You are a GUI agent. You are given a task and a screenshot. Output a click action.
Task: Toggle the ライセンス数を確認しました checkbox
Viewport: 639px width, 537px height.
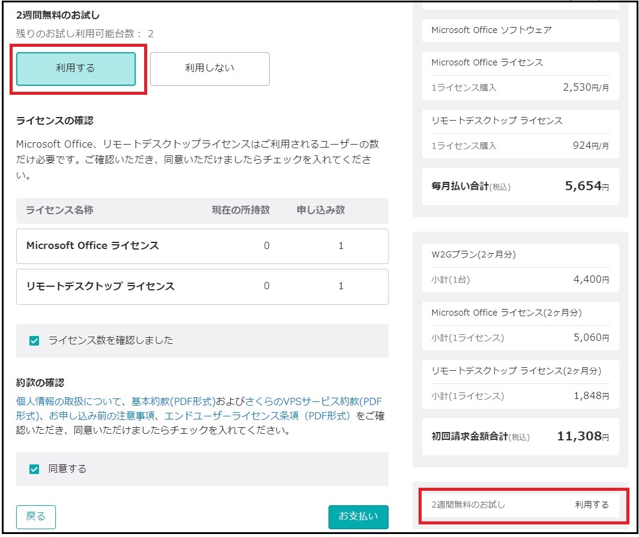pos(34,340)
